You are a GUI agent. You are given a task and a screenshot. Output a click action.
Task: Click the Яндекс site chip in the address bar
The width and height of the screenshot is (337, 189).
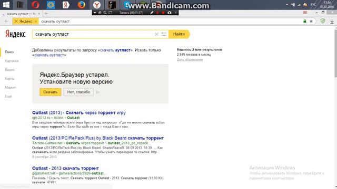(x=26, y=21)
